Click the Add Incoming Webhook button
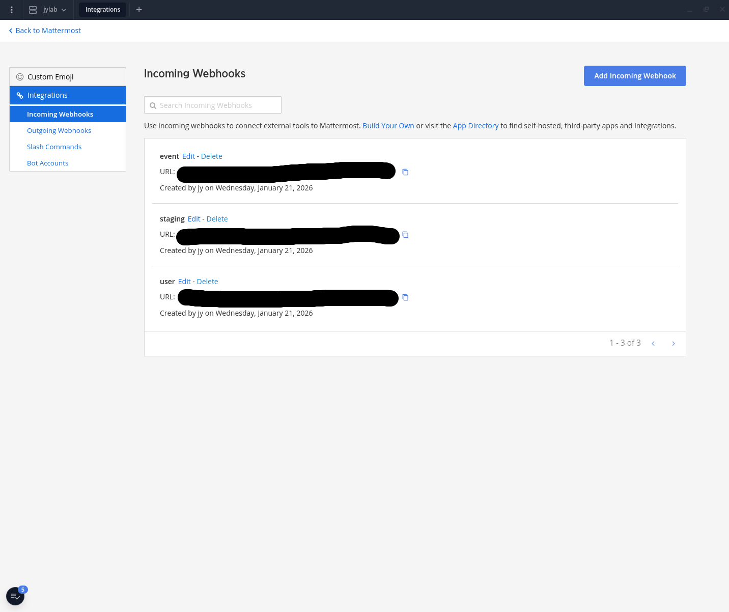This screenshot has height=612, width=729. (635, 75)
